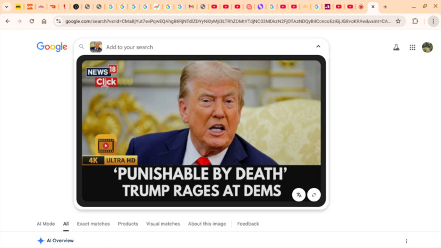Click the expand icon on the image

coord(314,194)
